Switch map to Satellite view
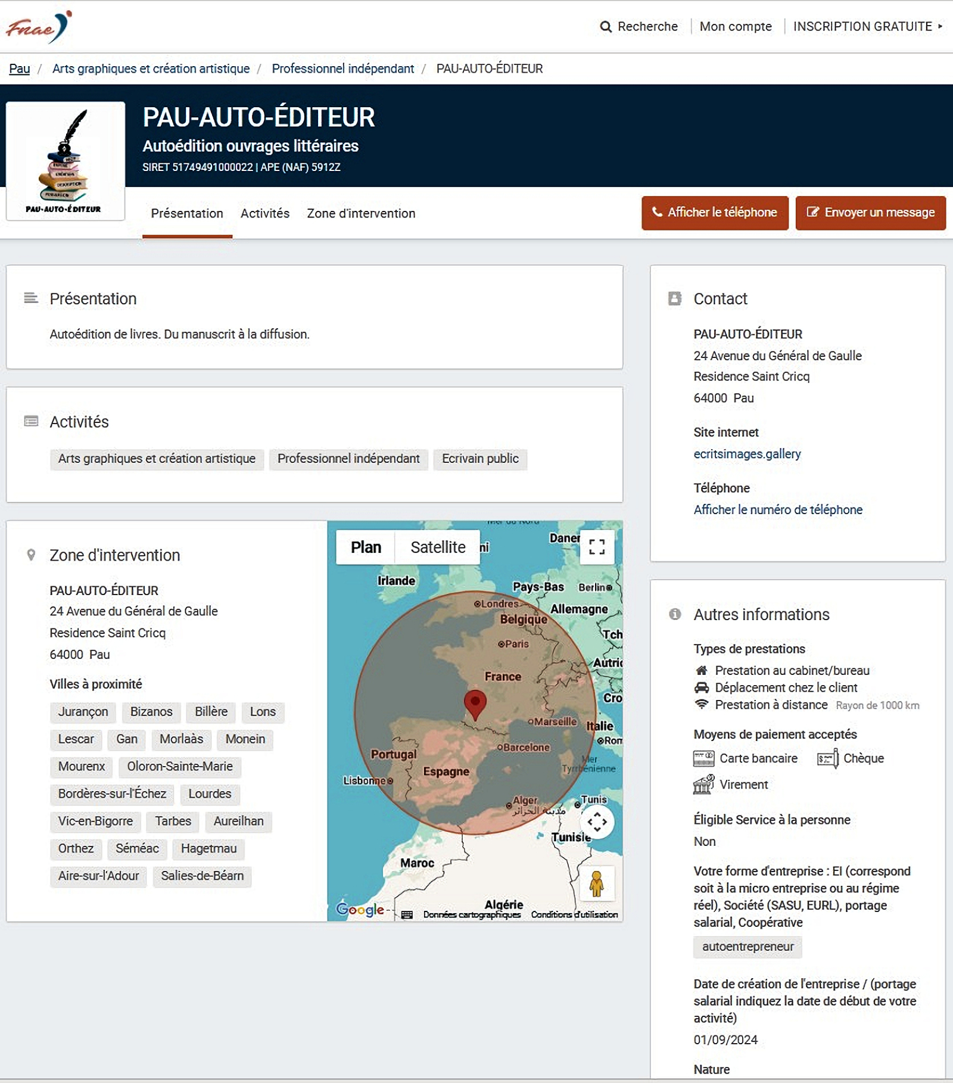 (438, 547)
